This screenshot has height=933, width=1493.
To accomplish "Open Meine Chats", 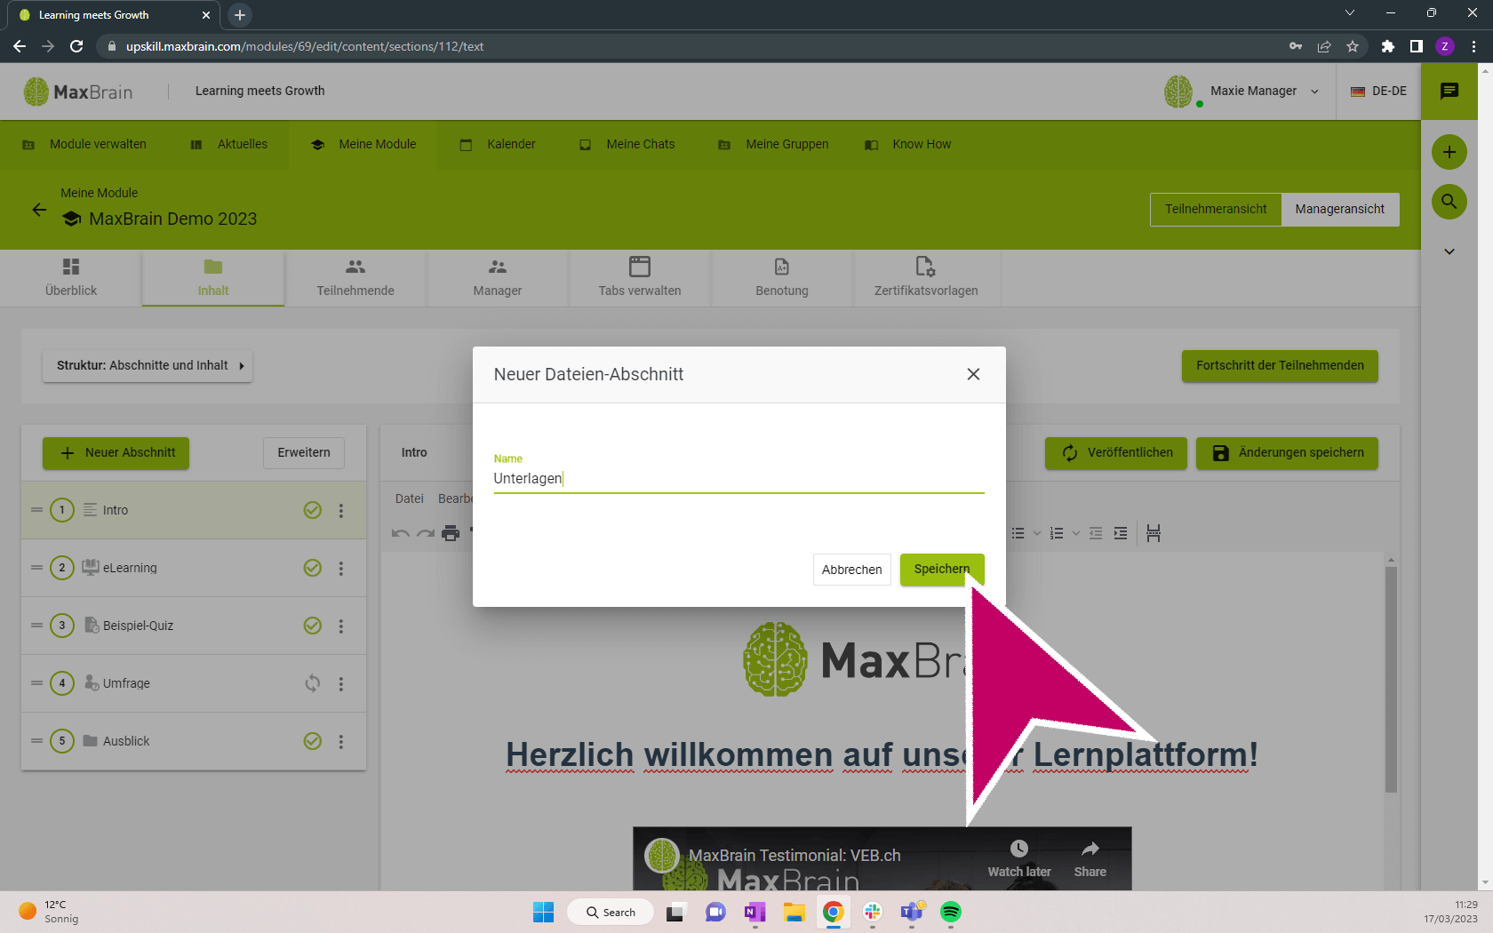I will (627, 144).
